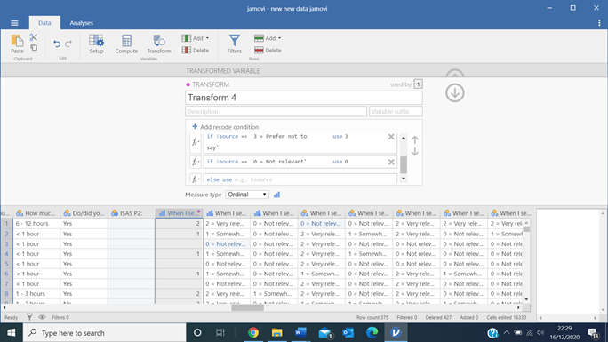Remove the 'Not relevant' recode condition
The width and height of the screenshot is (608, 342).
[391, 162]
